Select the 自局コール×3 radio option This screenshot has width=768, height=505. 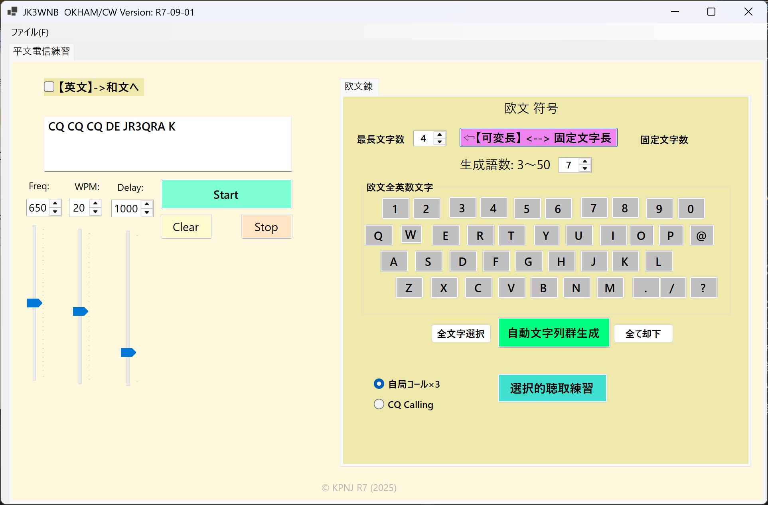pos(379,384)
